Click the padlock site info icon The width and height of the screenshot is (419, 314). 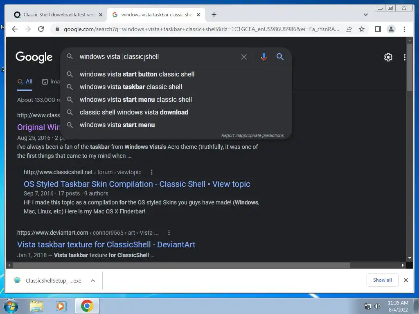[x=57, y=29]
